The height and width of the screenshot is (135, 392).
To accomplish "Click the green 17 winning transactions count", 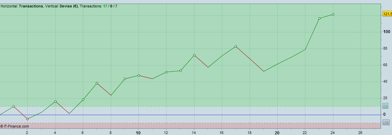I will [105, 6].
